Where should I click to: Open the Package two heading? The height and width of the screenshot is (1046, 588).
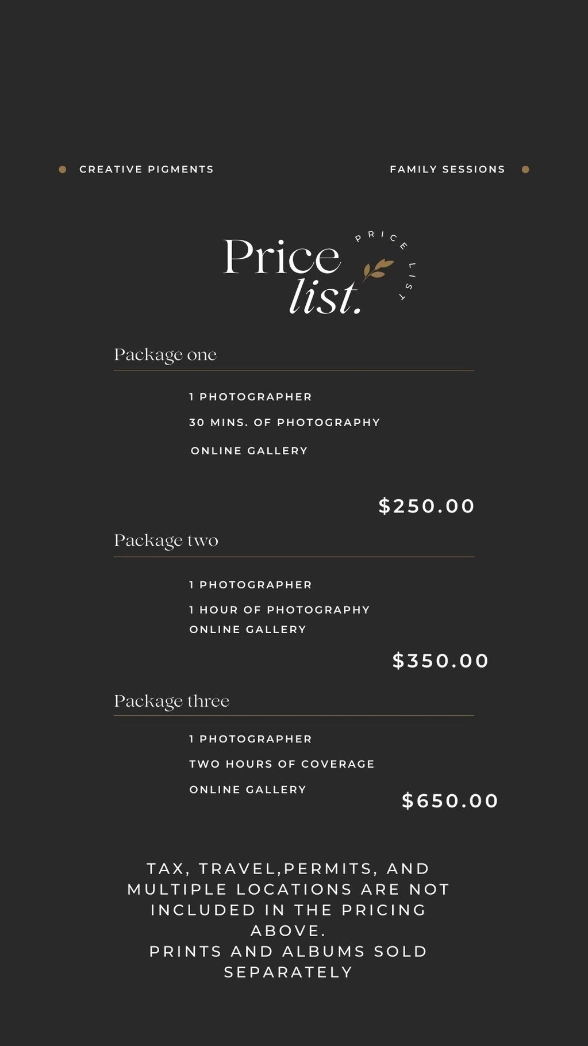tap(166, 541)
